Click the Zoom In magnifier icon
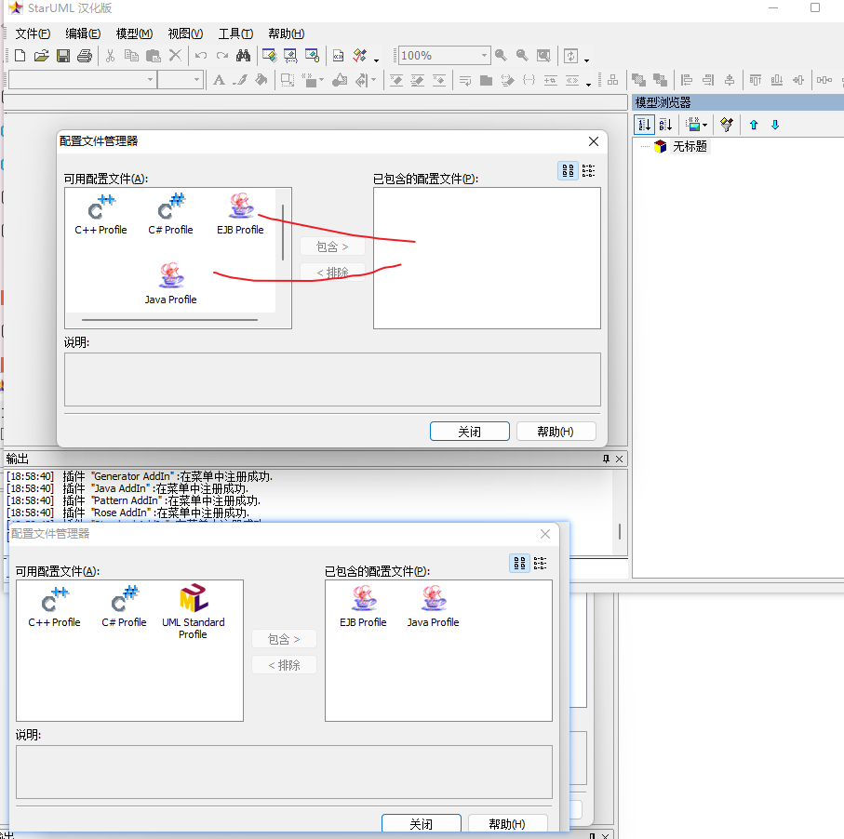 point(502,56)
